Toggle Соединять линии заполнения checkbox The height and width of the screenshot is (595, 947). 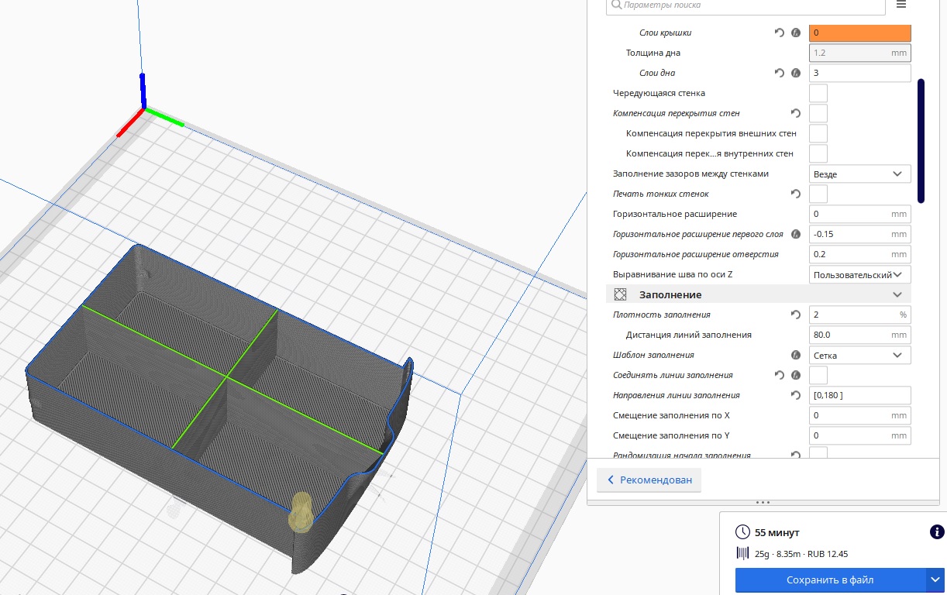(818, 375)
